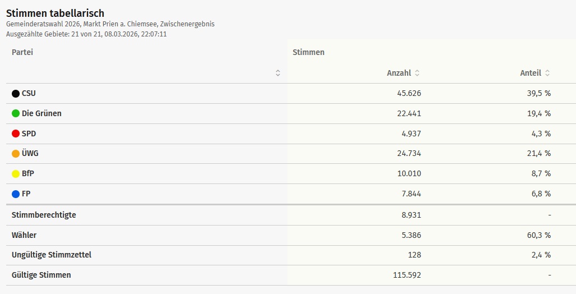Click the Stimmen tabellarisch heading
576x294 pixels.
point(55,13)
